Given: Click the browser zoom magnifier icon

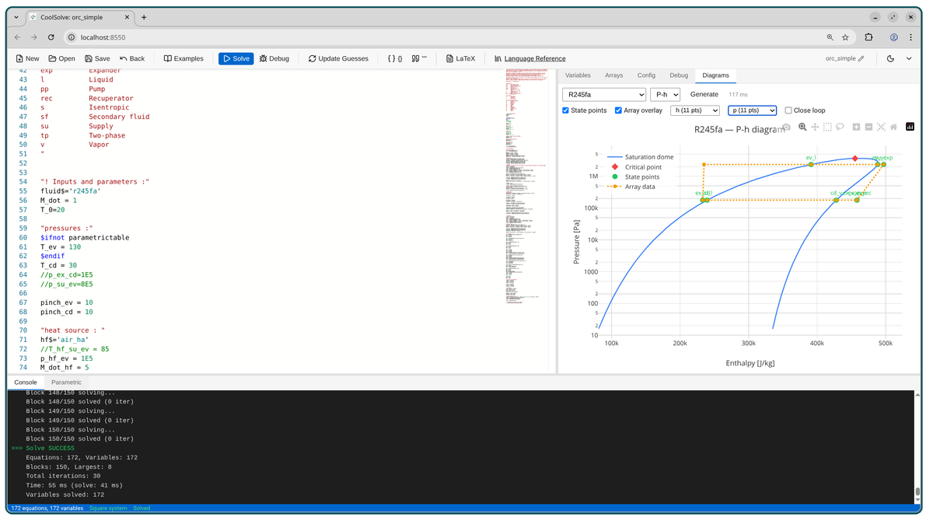Looking at the screenshot, I should coord(830,37).
